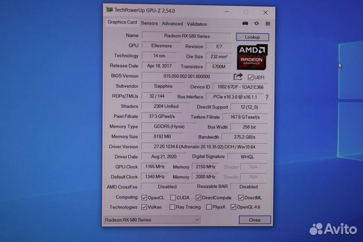Click the refresh icon in GPU-Z
This screenshot has height=242, width=363.
pyautogui.click(x=257, y=23)
